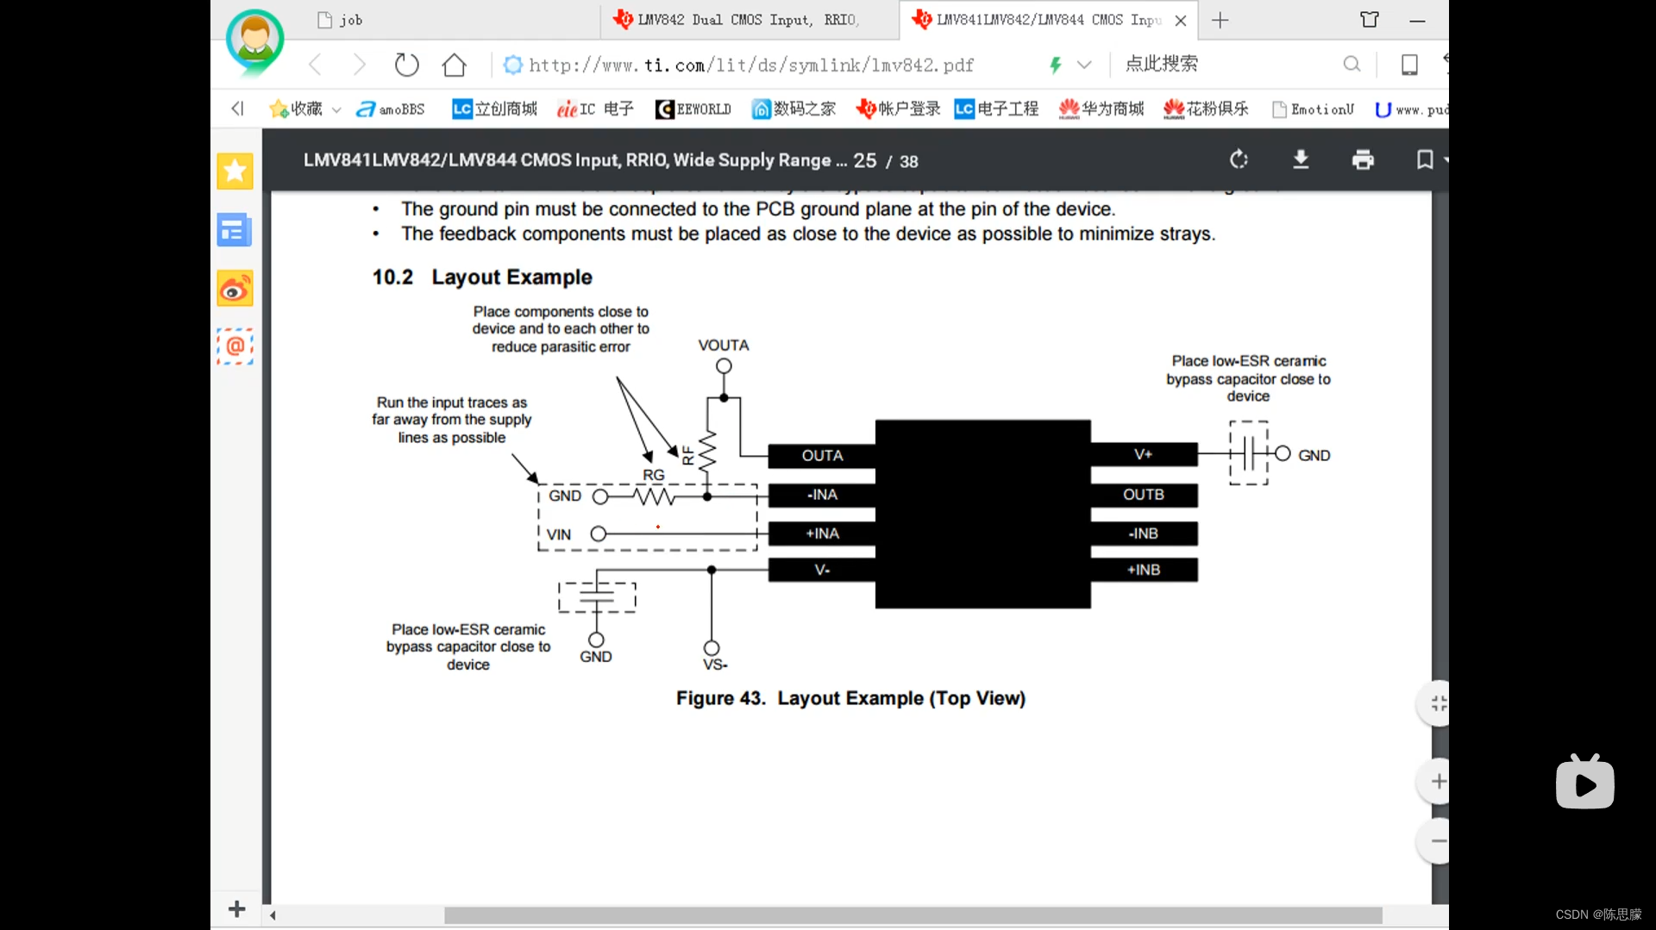Open the amoBBS bookmark
This screenshot has width=1656, height=930.
point(391,109)
